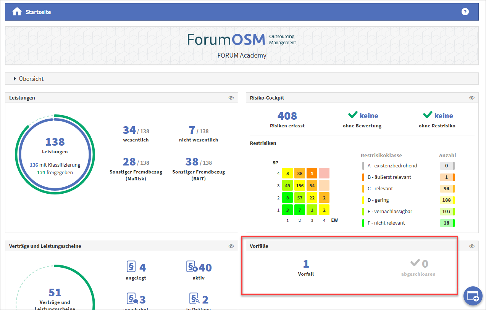The image size is (486, 310).
Task: Click the home icon in header
Action: pos(17,12)
